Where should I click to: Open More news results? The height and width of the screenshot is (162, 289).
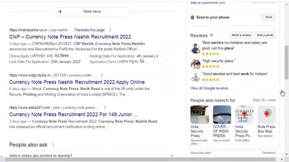pos(92,12)
